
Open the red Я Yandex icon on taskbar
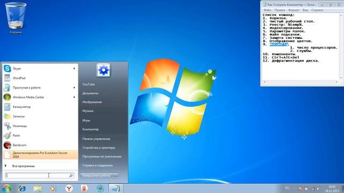click(84, 188)
